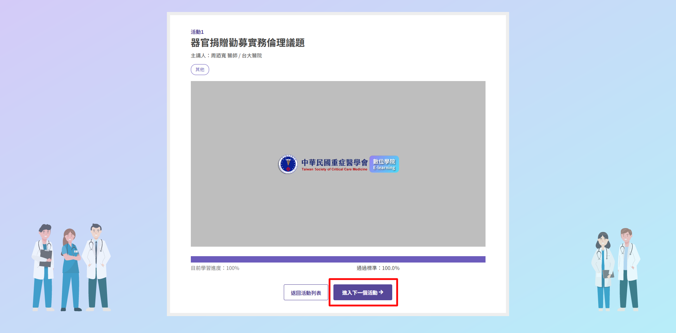Viewport: 676px width, 333px height.
Task: Select the 其他 tag pill
Action: pos(200,70)
